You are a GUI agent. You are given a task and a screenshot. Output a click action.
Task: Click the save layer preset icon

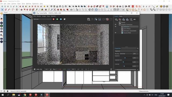tap(124, 19)
